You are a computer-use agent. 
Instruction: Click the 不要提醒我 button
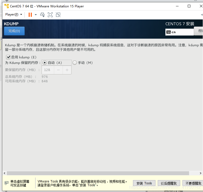[x=193, y=183]
